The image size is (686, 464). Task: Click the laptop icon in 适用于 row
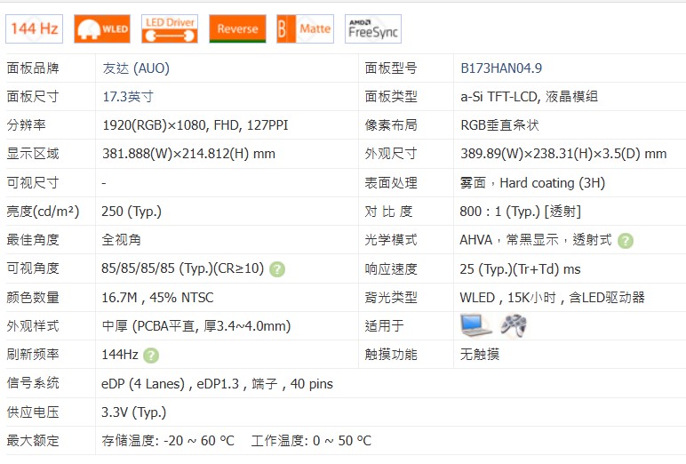475,325
